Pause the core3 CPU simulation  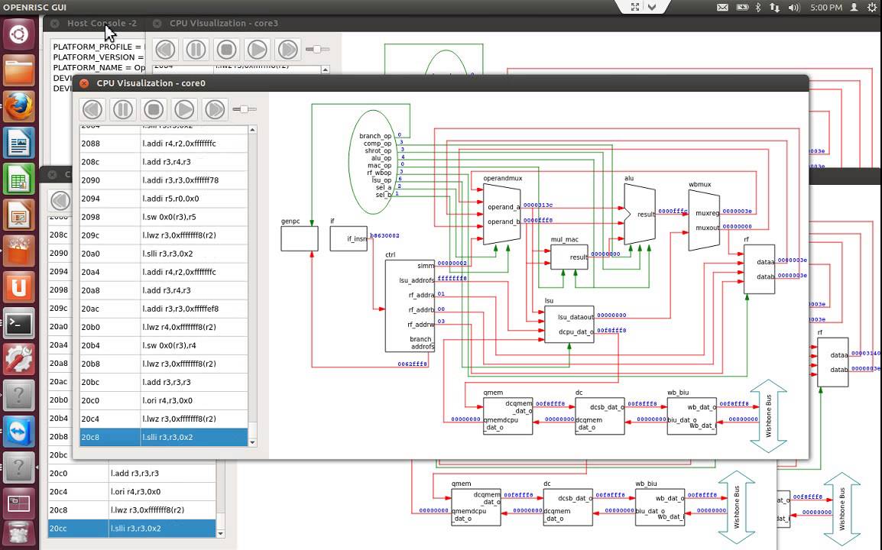(196, 50)
